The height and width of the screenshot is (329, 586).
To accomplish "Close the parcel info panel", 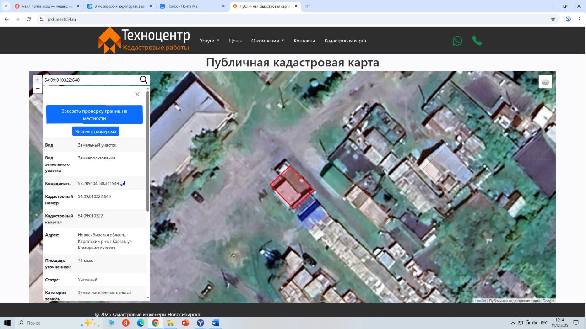I will [x=137, y=94].
